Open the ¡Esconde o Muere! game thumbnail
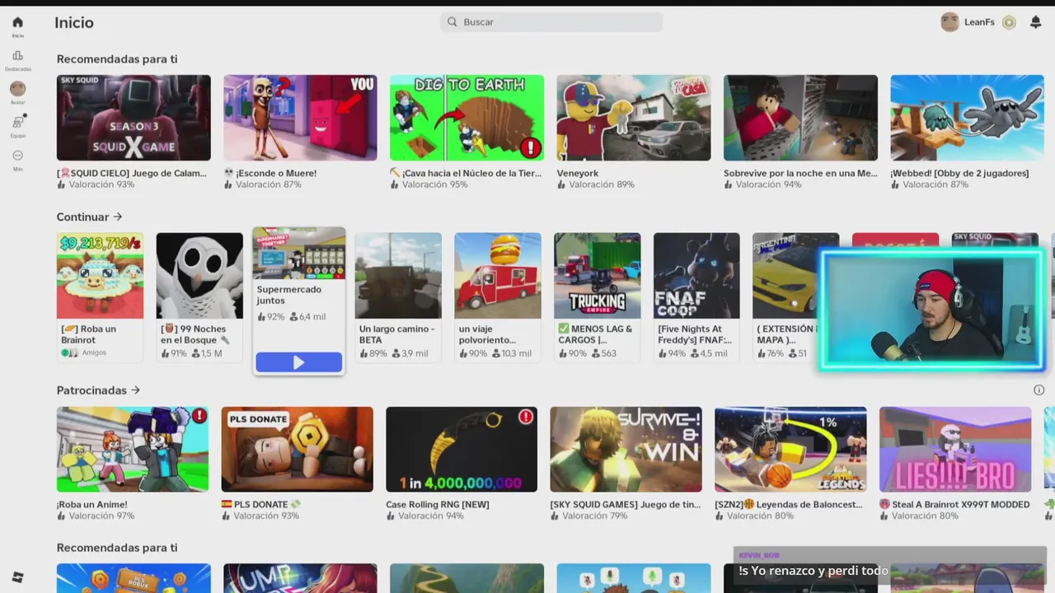Viewport: 1055px width, 593px height. pos(300,118)
